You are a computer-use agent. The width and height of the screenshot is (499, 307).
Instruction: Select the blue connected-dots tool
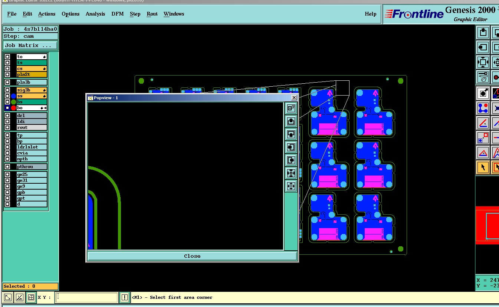tap(483, 108)
